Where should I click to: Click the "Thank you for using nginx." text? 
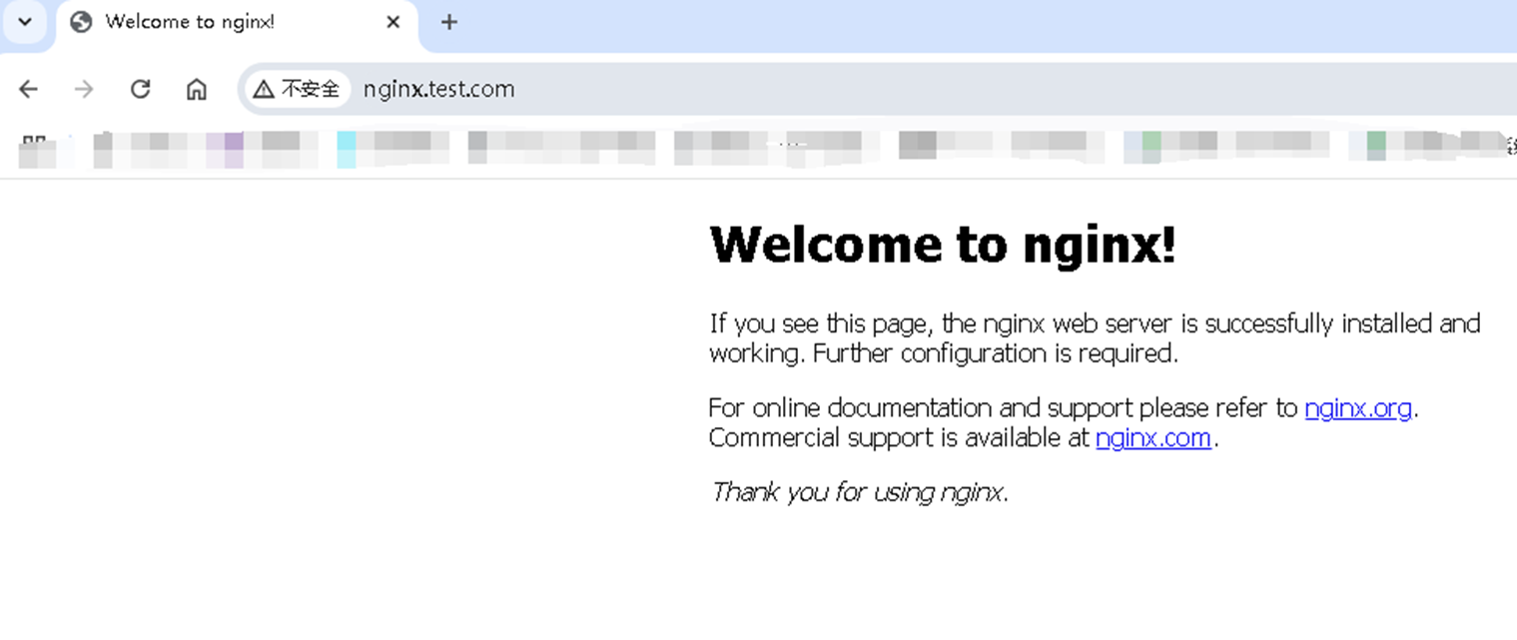859,491
